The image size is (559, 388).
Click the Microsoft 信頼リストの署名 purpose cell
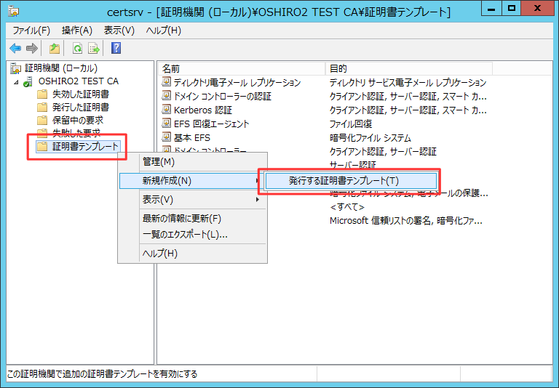pyautogui.click(x=405, y=221)
